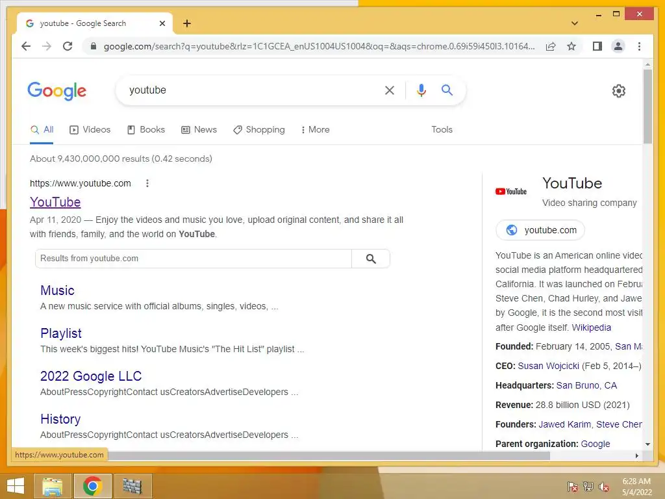
Task: Switch to the Shopping tab
Action: pyautogui.click(x=259, y=130)
